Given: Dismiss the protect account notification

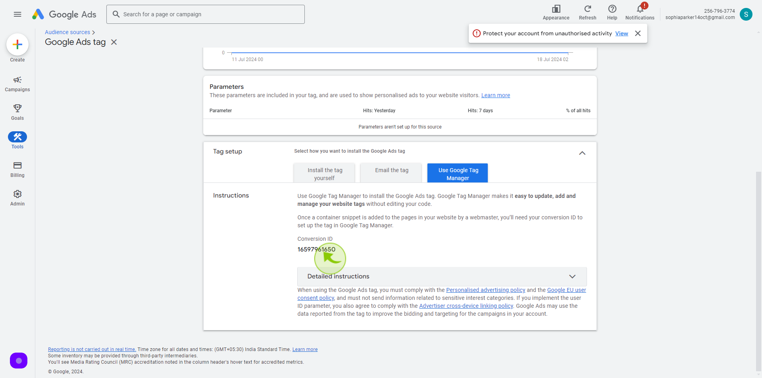Looking at the screenshot, I should 638,33.
